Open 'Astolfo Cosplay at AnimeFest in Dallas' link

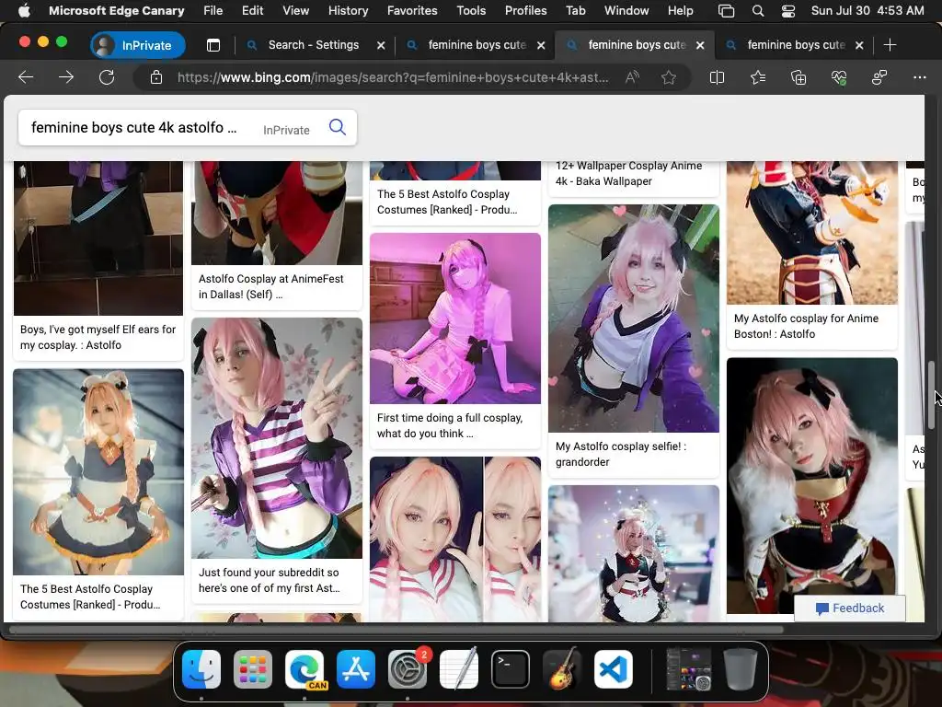[x=271, y=287]
